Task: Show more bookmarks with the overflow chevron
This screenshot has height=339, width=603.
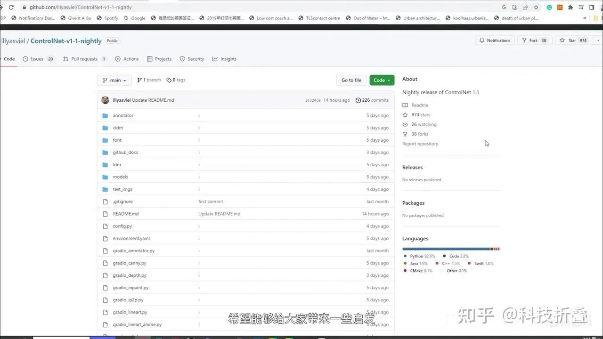Action: pos(585,18)
